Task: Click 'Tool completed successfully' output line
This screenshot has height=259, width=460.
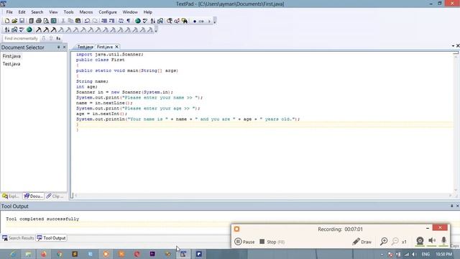Action: [x=42, y=219]
